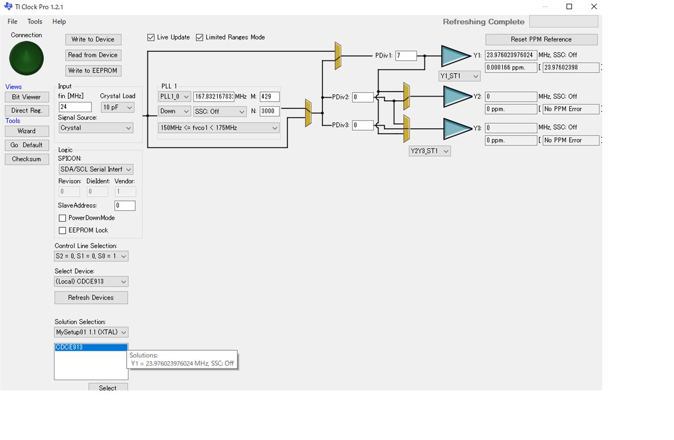Click the fin [MHz] input field
Viewport: 674px width, 440px height.
pos(75,107)
